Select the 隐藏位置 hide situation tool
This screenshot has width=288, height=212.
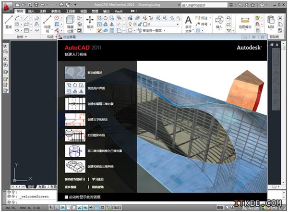[x=70, y=24]
